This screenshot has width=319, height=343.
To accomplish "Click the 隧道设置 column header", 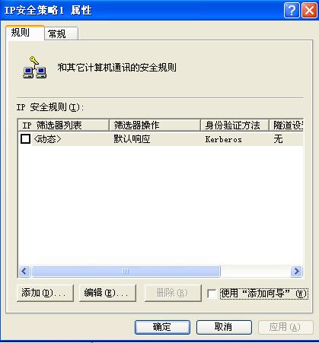I will point(286,125).
